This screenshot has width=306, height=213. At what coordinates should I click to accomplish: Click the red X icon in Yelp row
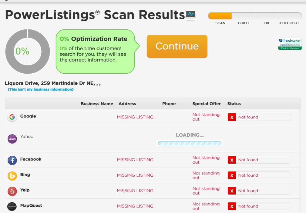coord(232,191)
